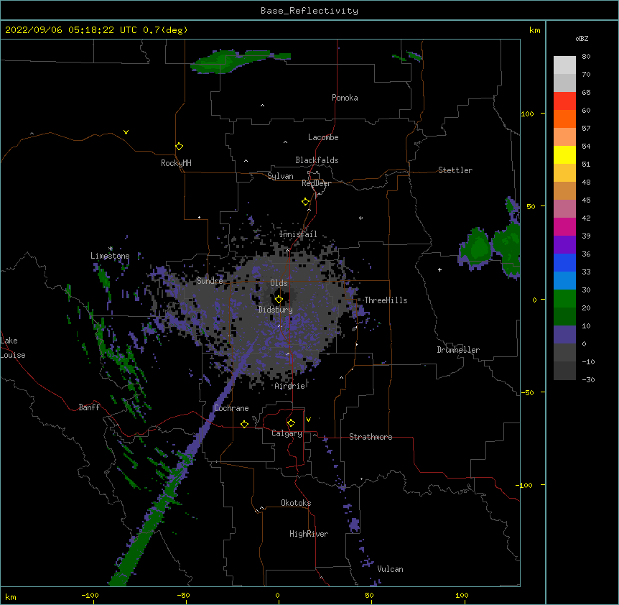Click the Lake Louise label
Screen dimensions: 619x605
tap(13, 348)
